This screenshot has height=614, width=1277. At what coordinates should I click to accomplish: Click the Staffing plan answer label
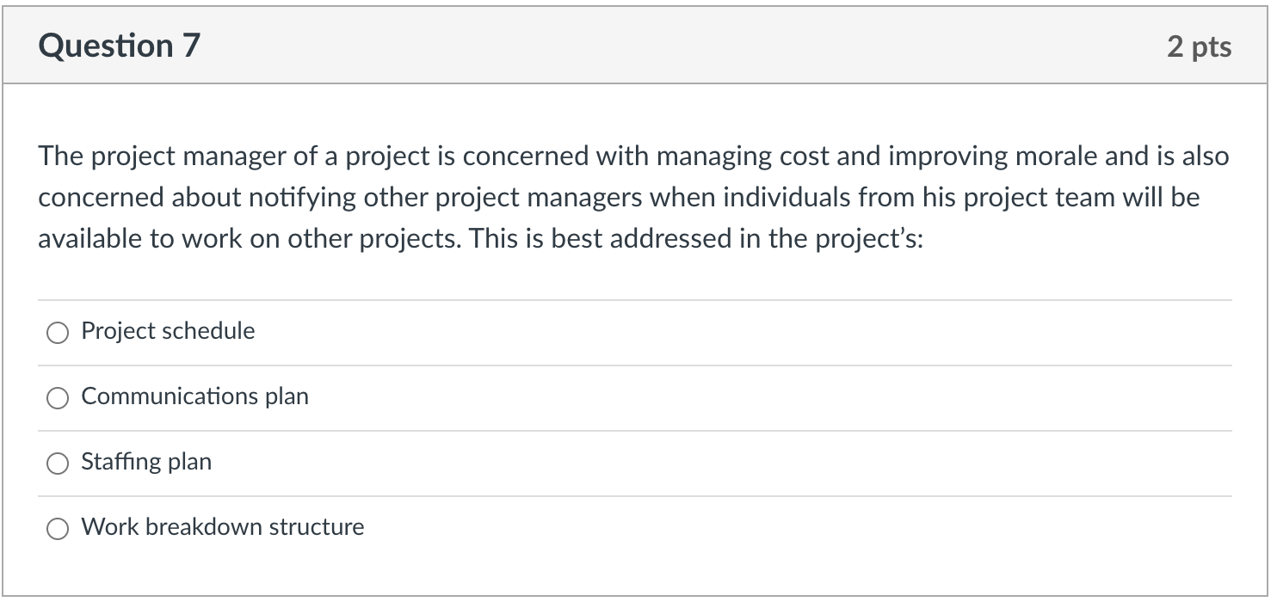pos(146,462)
